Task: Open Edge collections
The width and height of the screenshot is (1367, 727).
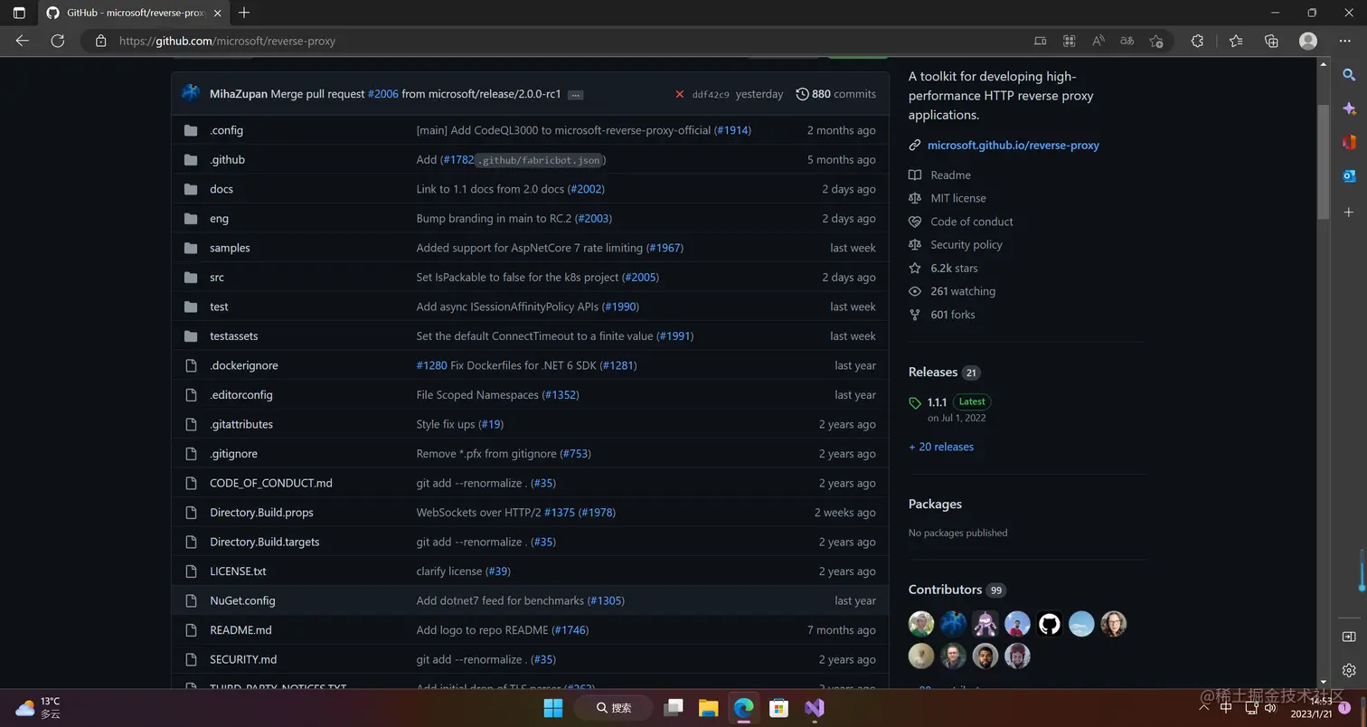Action: click(1271, 41)
